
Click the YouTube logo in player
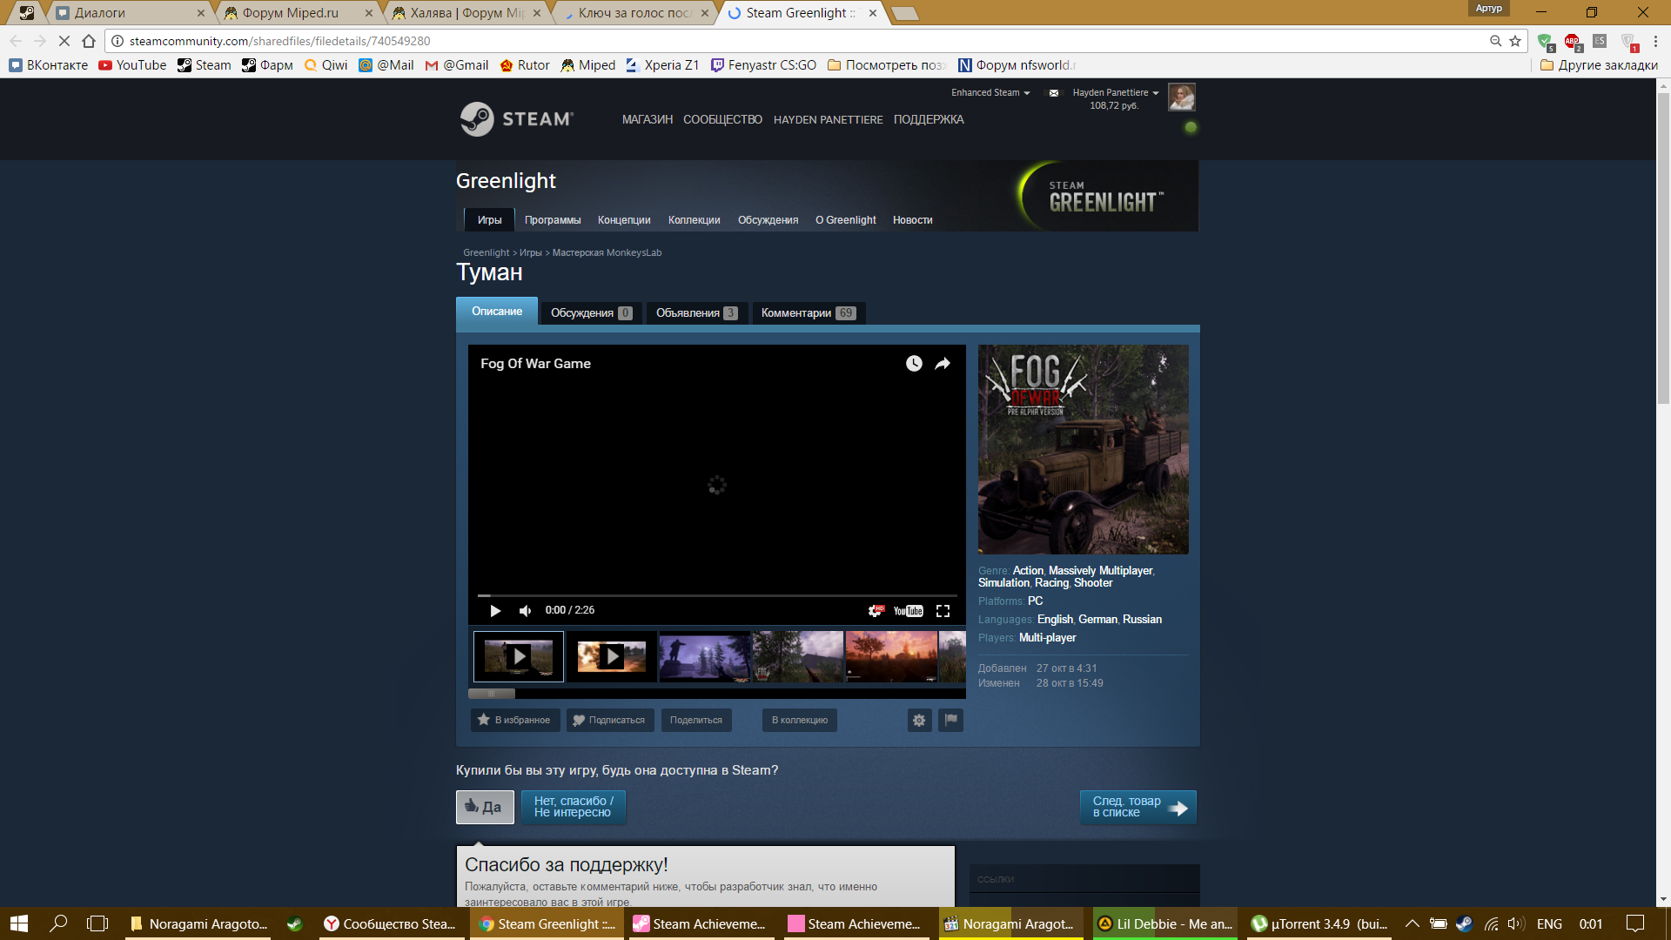pyautogui.click(x=909, y=611)
